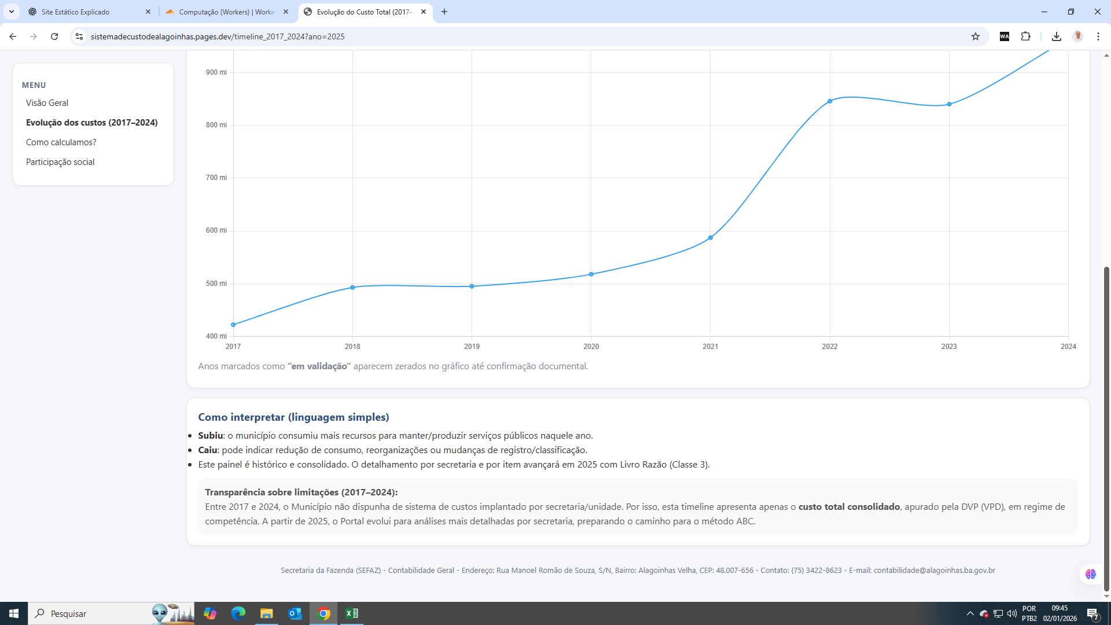The height and width of the screenshot is (625, 1111).
Task: Go to Como calculamos? page
Action: click(61, 142)
